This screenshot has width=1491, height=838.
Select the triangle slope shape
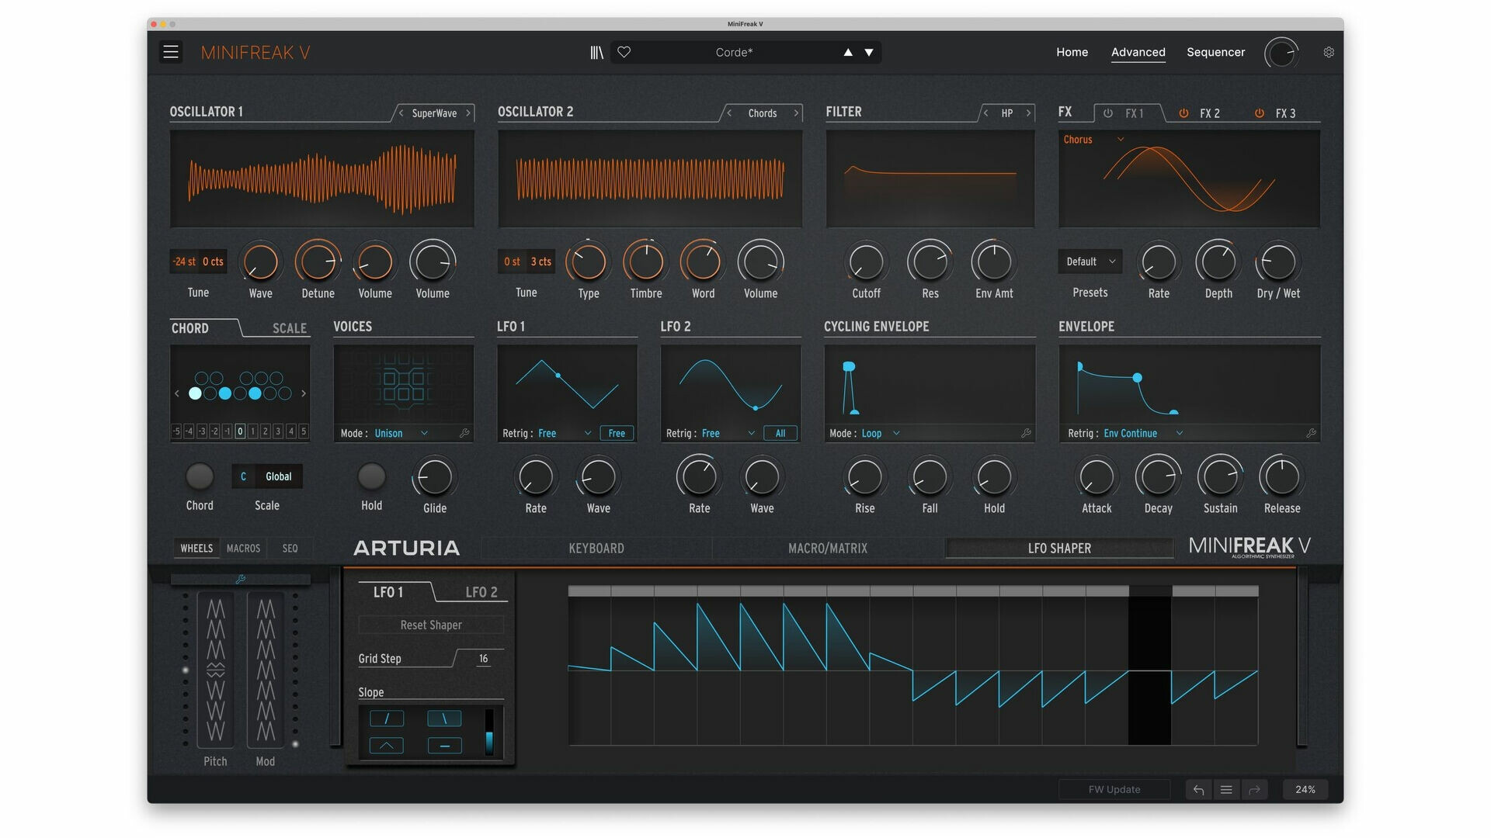pyautogui.click(x=387, y=746)
